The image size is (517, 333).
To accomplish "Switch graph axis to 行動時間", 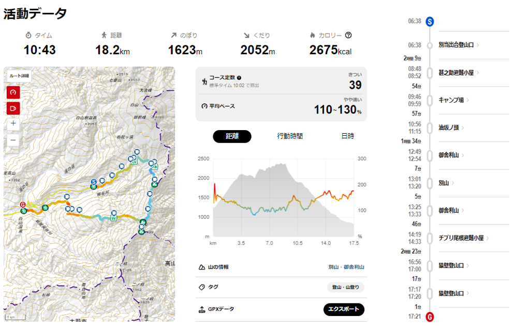I will [x=290, y=136].
